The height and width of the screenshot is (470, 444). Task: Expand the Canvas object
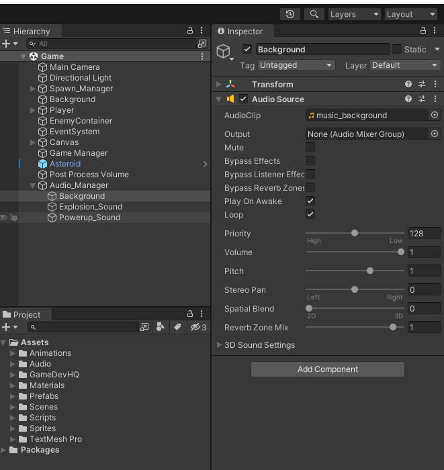click(33, 142)
